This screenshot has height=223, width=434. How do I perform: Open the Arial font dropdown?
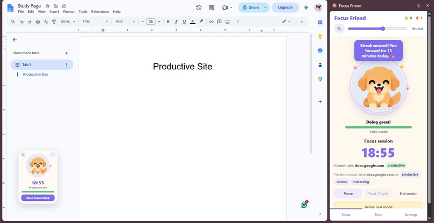click(x=125, y=21)
